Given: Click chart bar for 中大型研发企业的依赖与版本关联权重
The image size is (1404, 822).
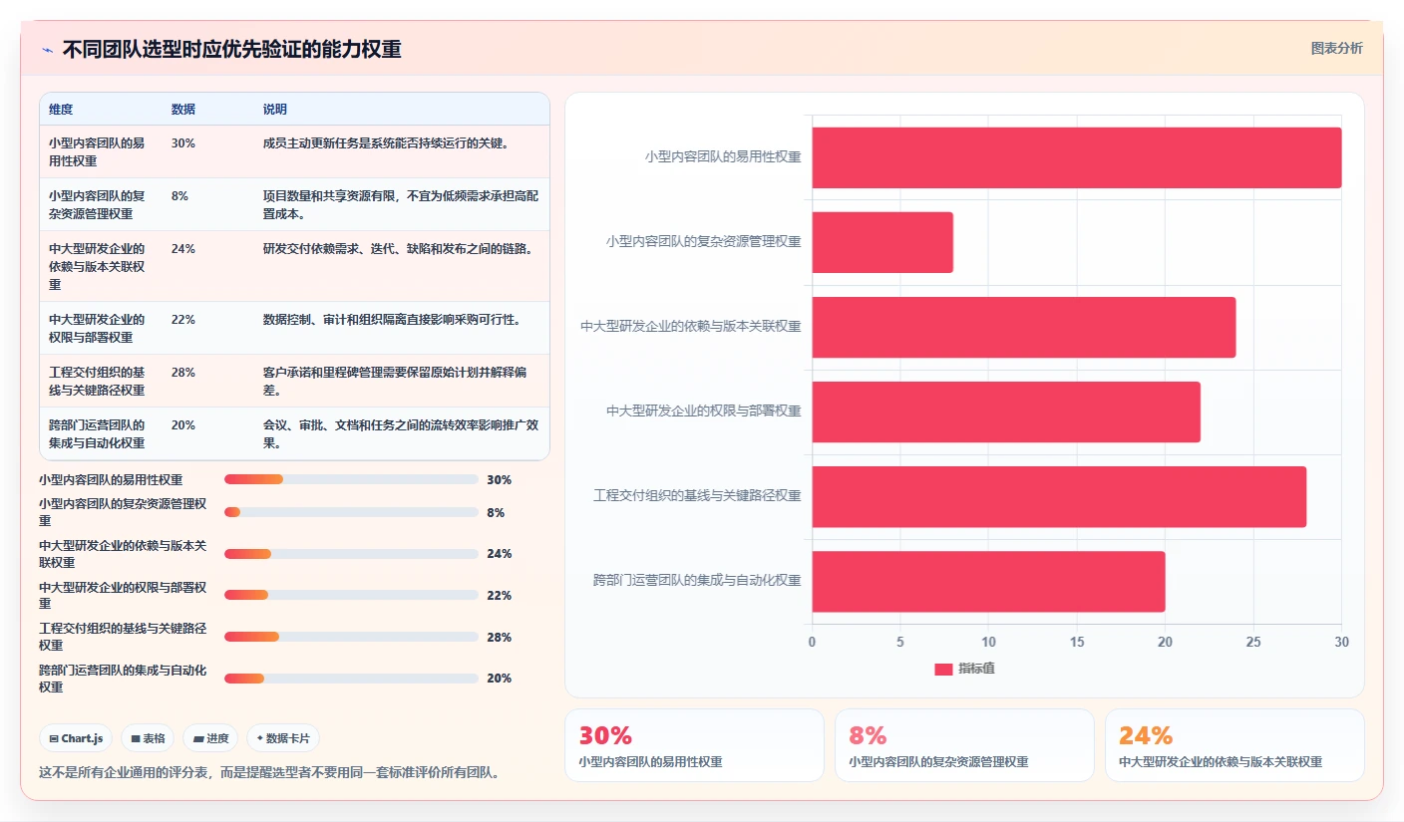Looking at the screenshot, I should click(x=1024, y=327).
